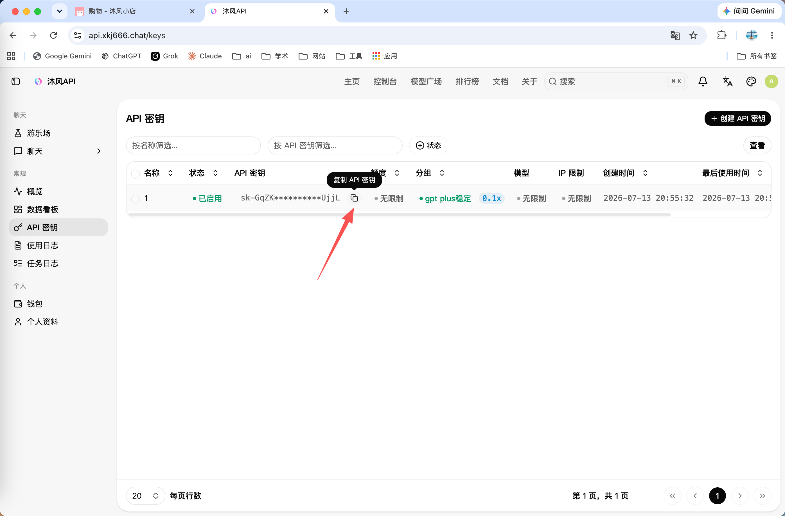Open the language switch icon in header
Viewport: 785px width, 516px height.
(x=727, y=81)
